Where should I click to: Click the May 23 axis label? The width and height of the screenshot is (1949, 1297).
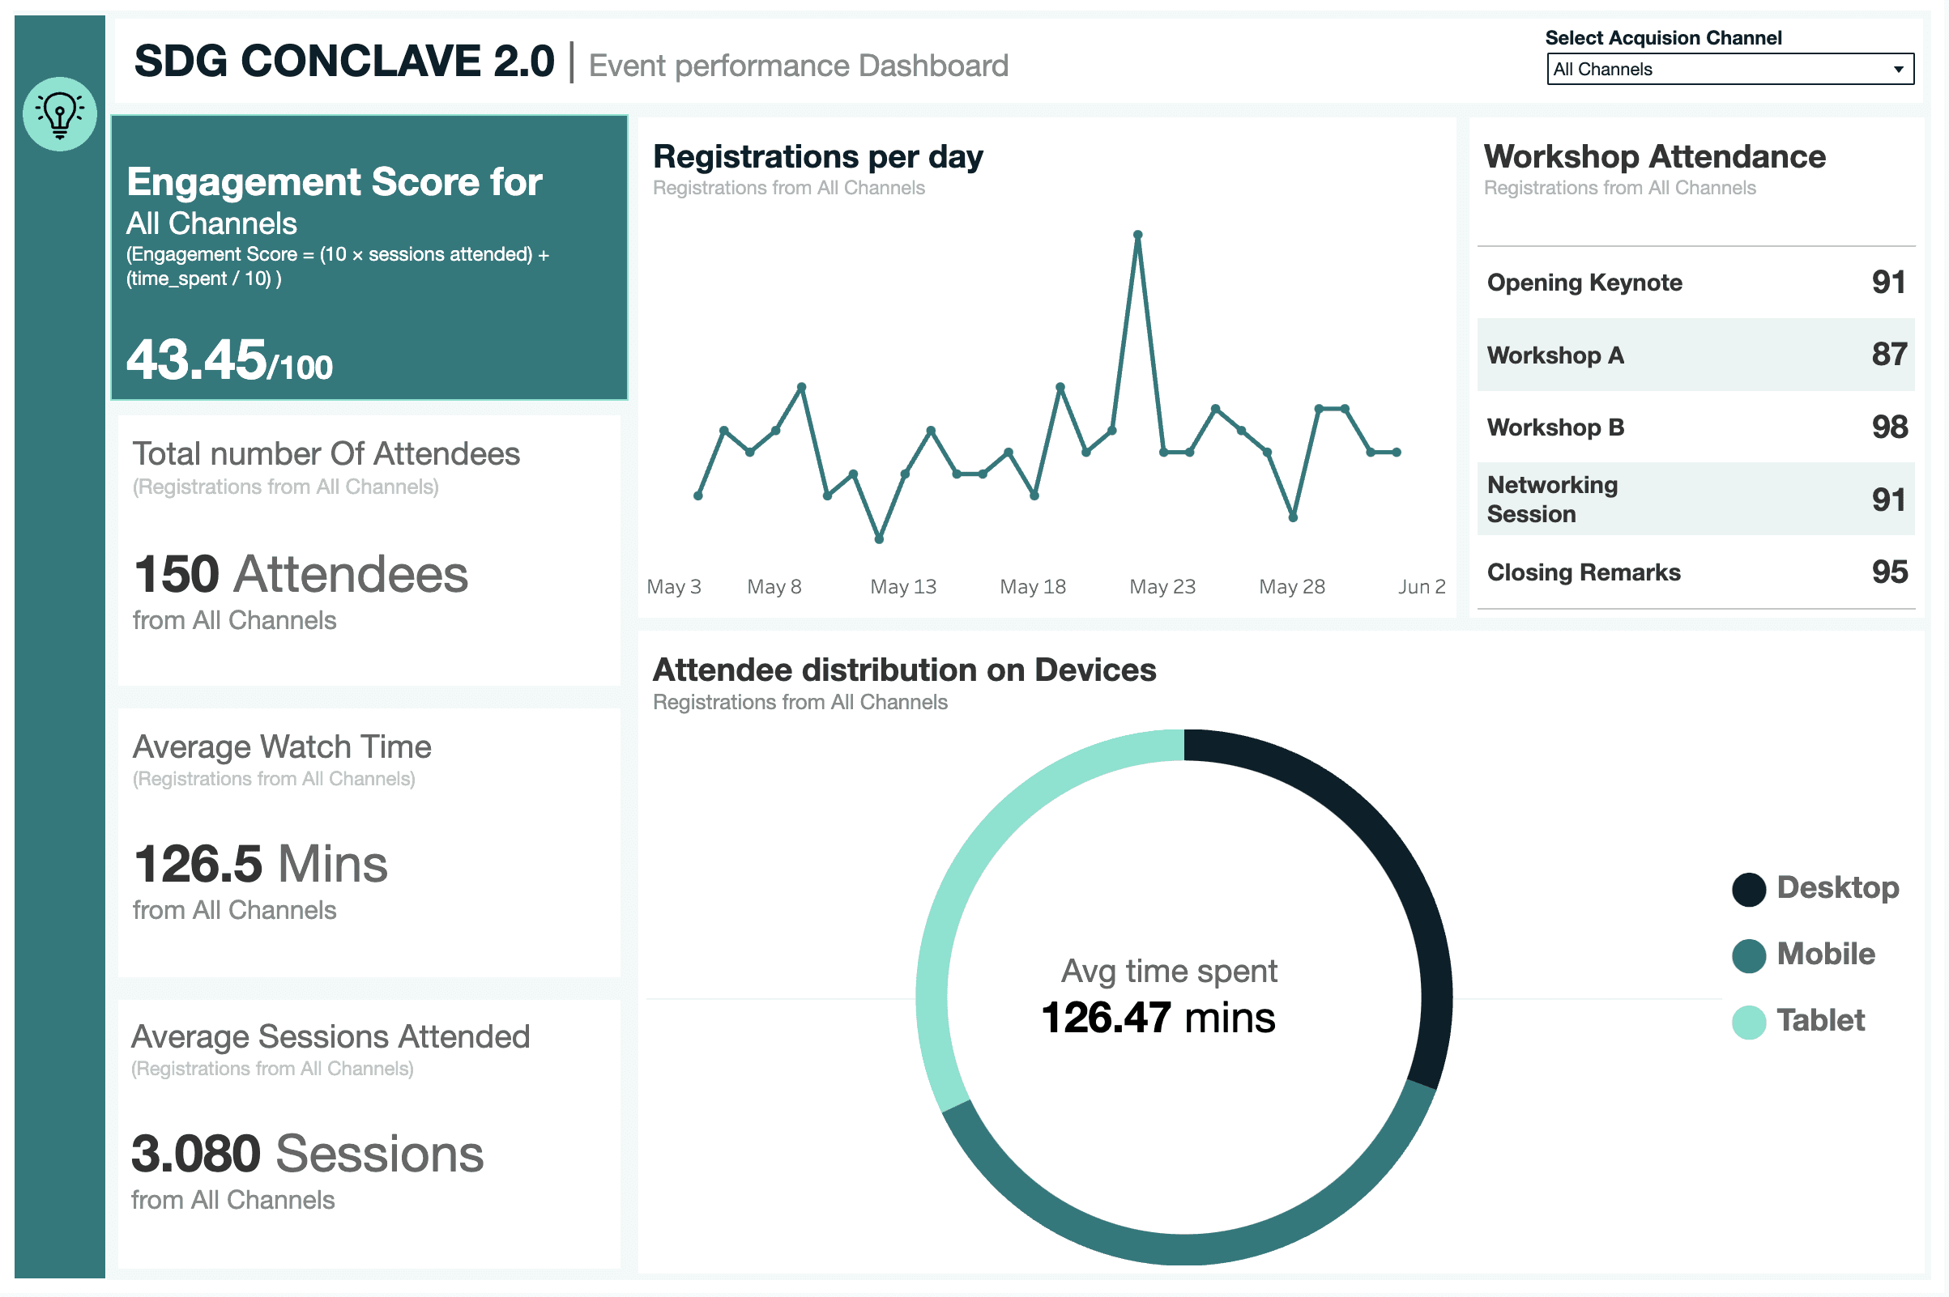pyautogui.click(x=1162, y=586)
